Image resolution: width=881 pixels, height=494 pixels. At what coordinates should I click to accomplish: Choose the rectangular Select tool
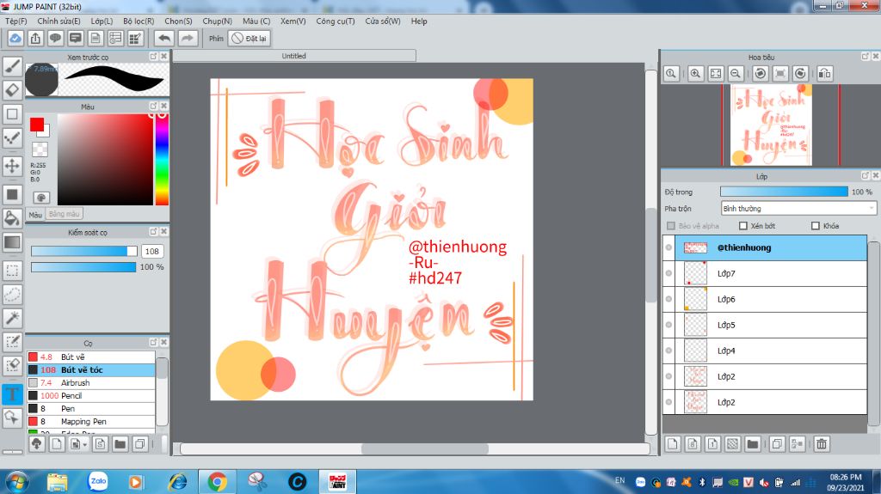point(12,271)
